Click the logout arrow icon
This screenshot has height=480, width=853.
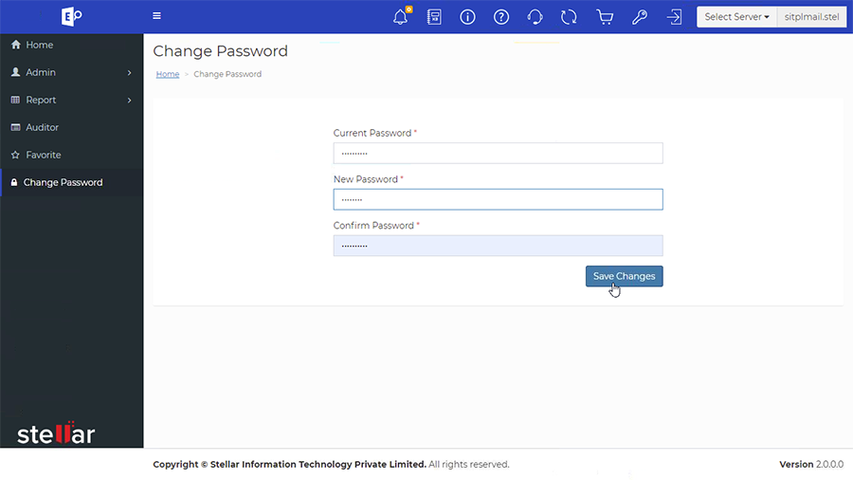pos(674,17)
